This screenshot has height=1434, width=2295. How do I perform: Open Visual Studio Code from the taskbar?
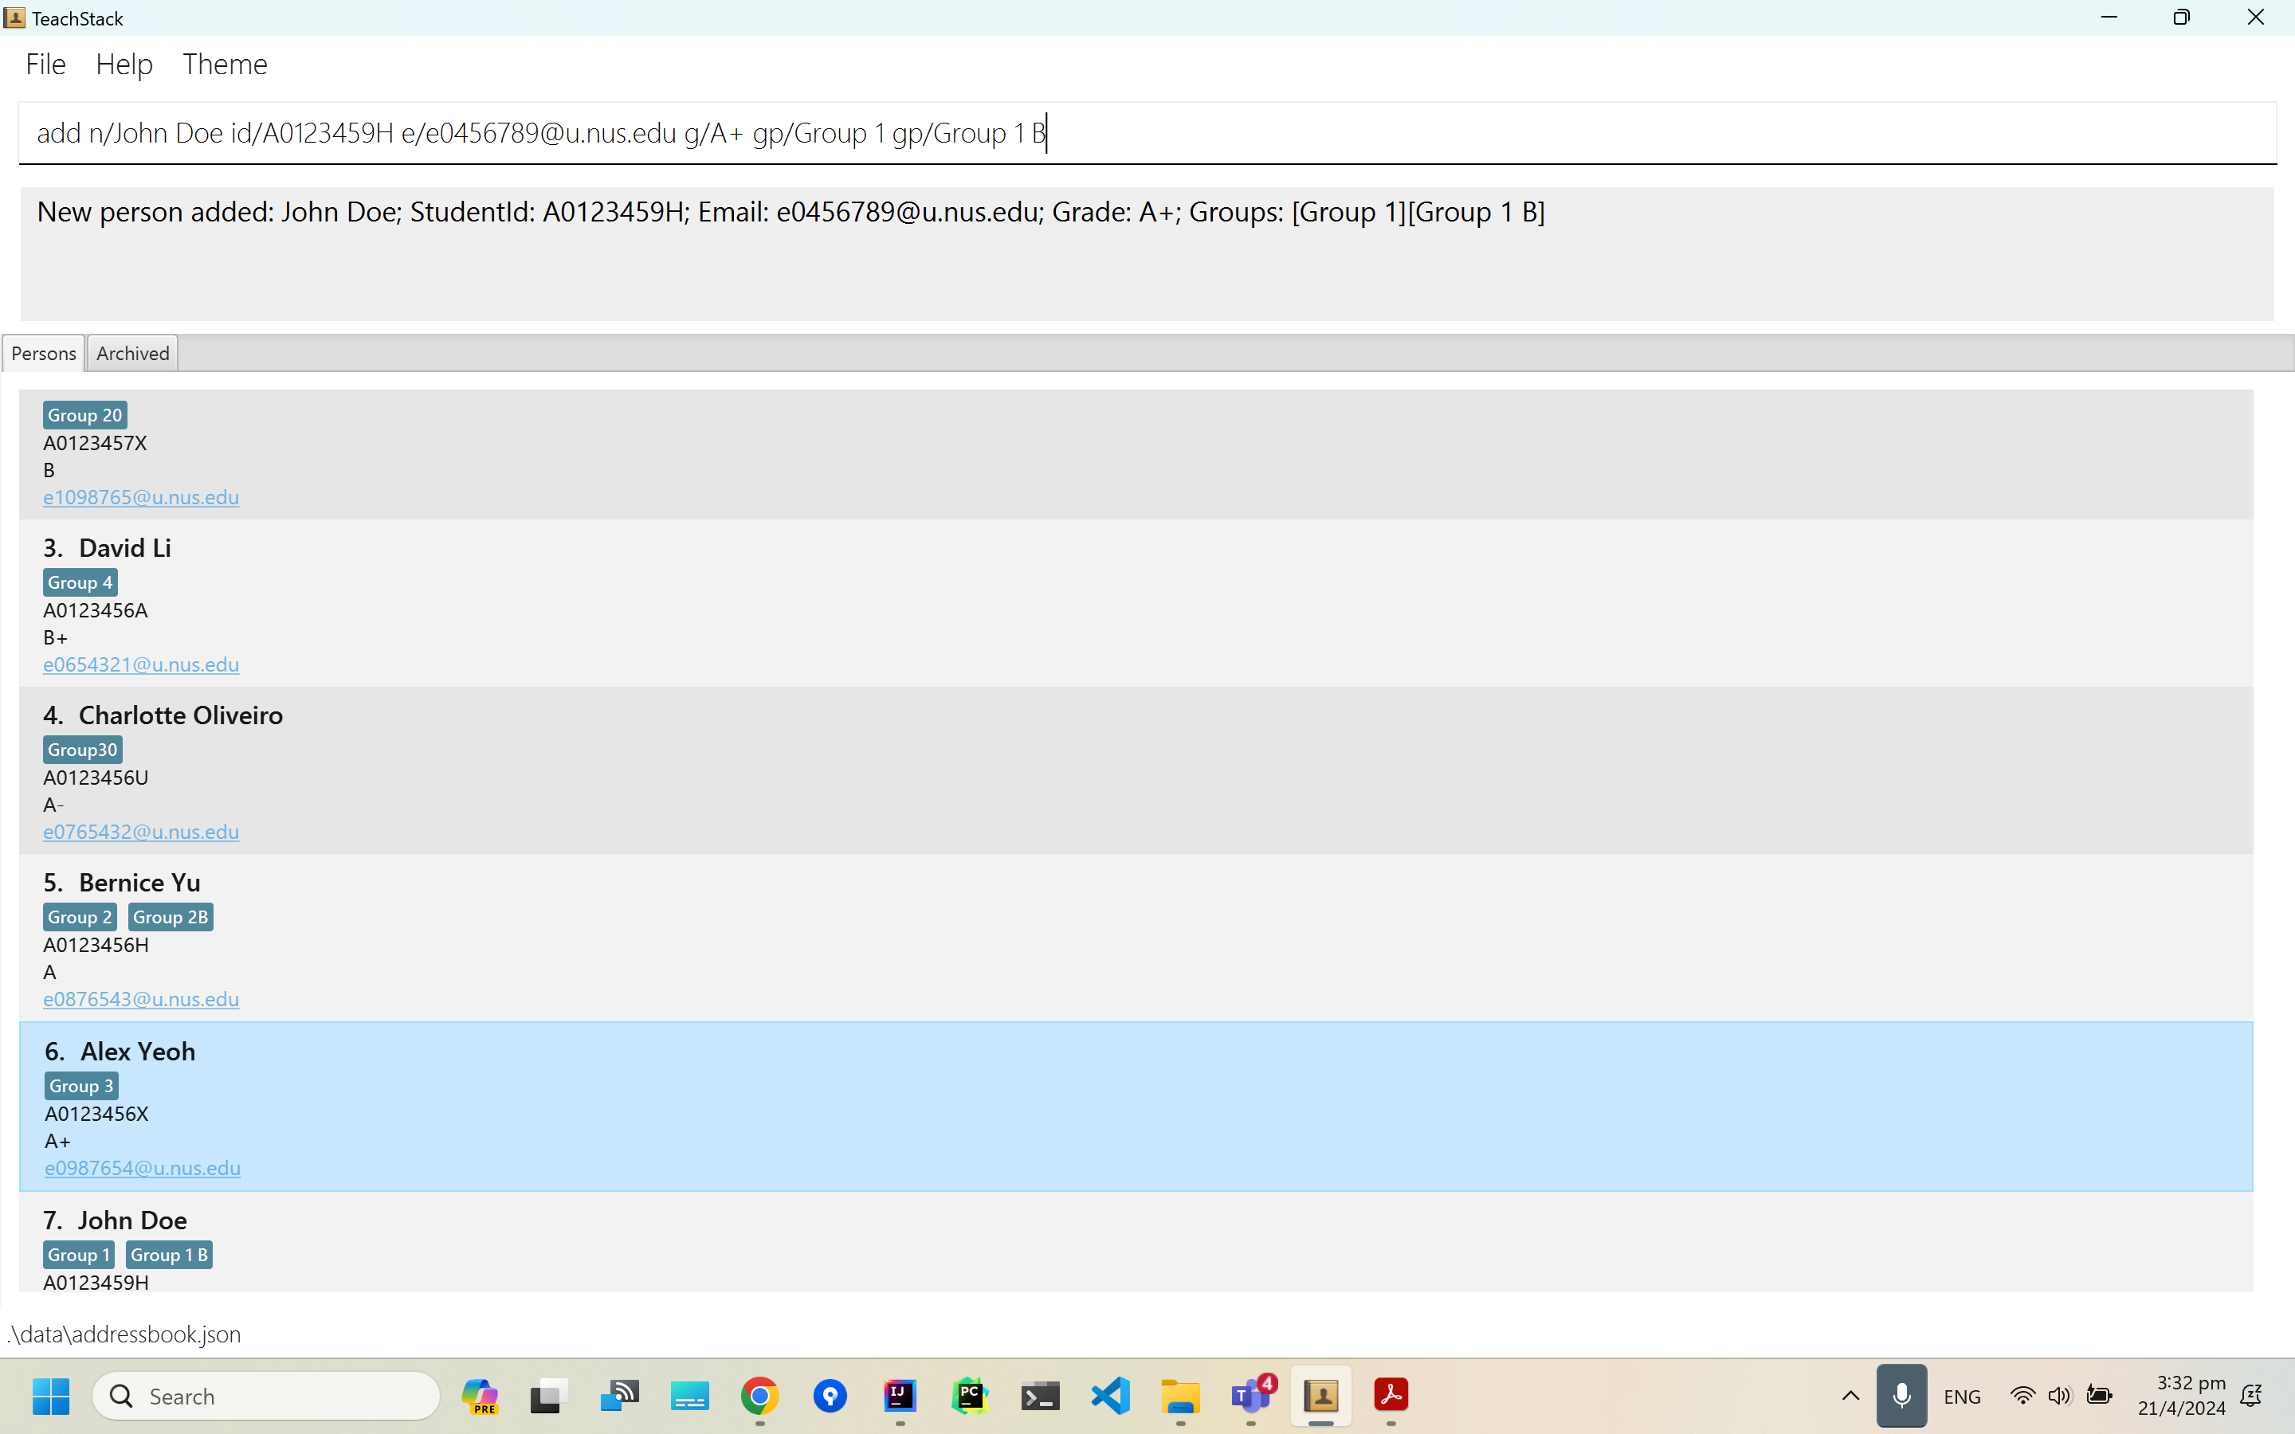(1111, 1395)
